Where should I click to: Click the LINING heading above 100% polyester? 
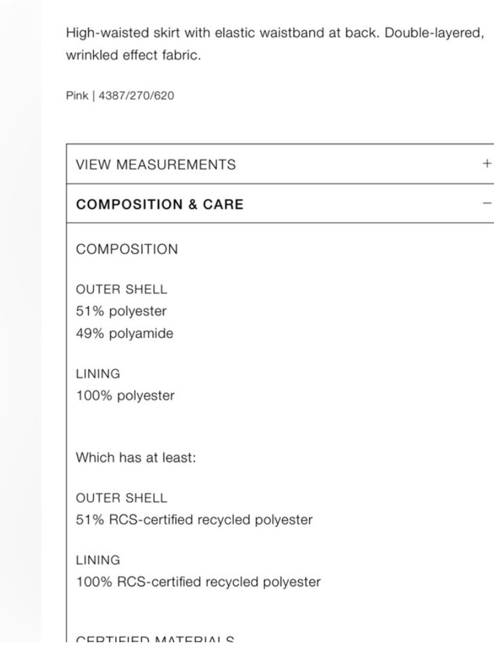point(98,374)
